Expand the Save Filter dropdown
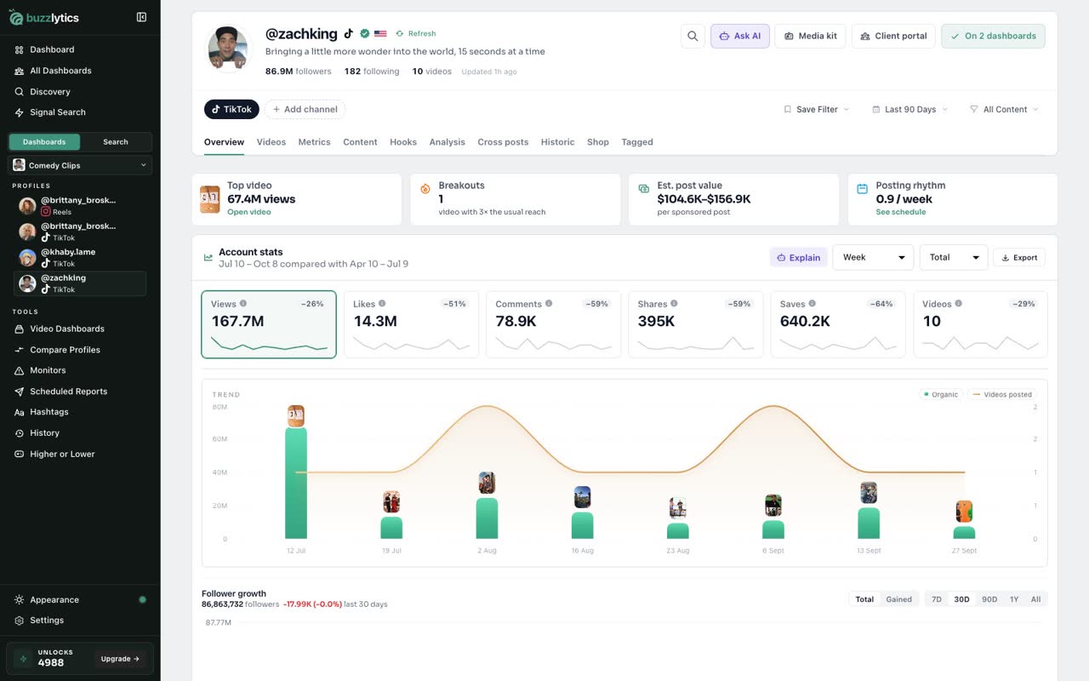Image resolution: width=1089 pixels, height=681 pixels. 817,109
